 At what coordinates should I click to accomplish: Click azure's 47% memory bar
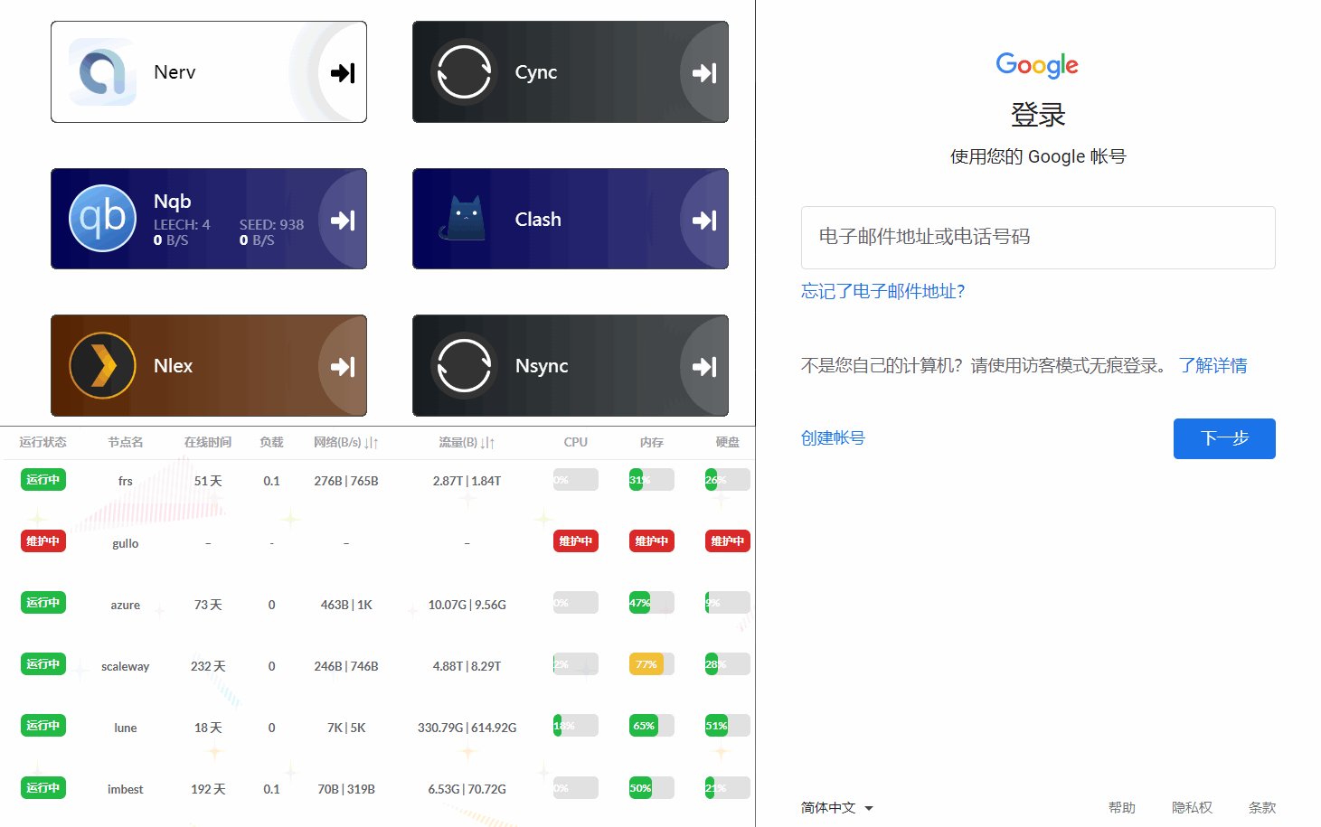click(x=652, y=603)
